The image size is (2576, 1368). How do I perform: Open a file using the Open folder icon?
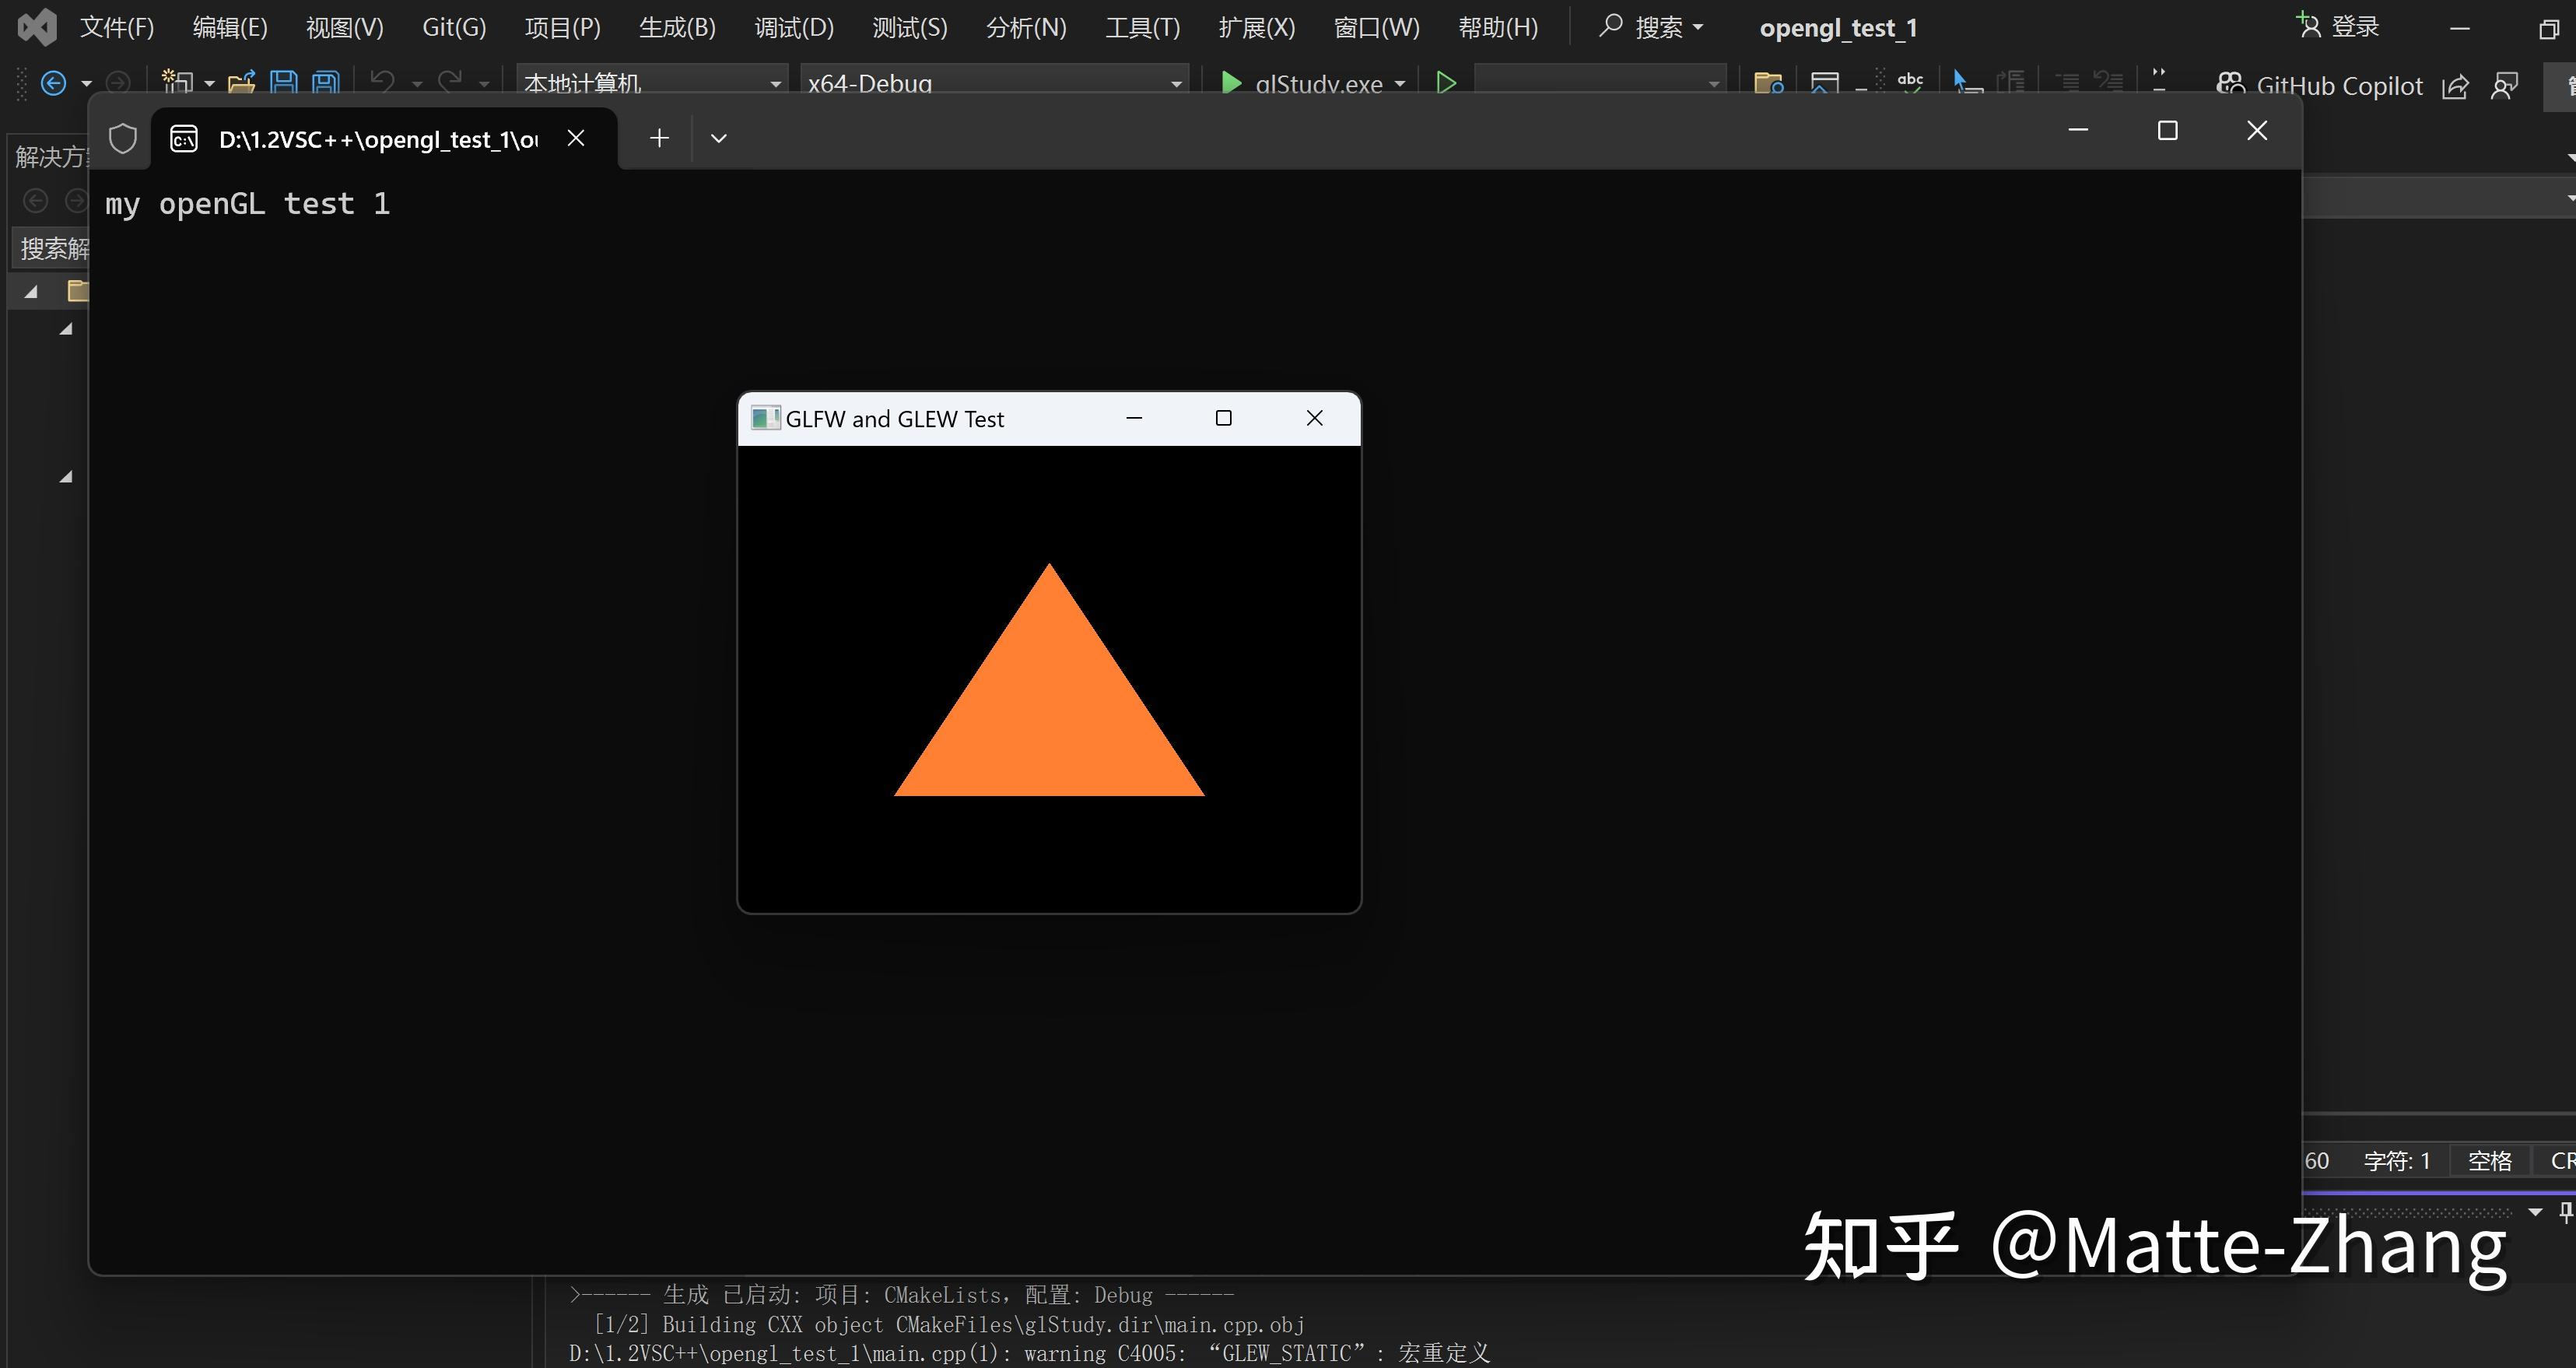(x=242, y=81)
